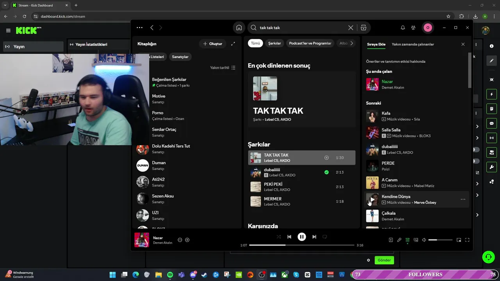Screen dimensions: 500x281
Task: Select Salla Salla in the queue
Action: click(x=416, y=133)
